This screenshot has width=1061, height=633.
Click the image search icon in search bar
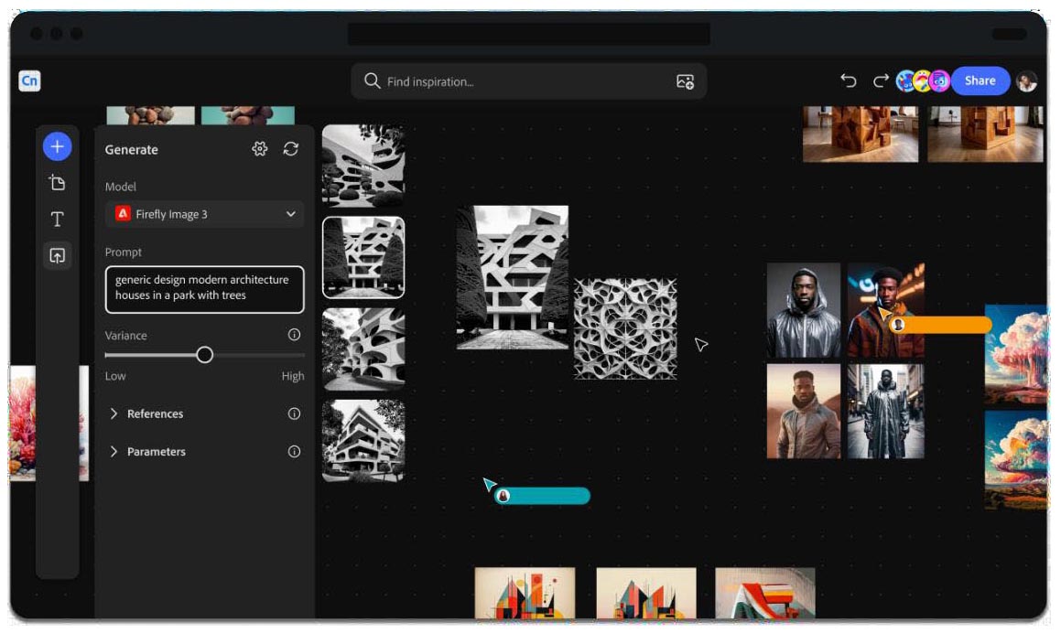[x=685, y=81]
